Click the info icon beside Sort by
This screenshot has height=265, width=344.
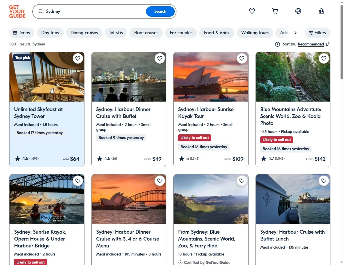(277, 44)
